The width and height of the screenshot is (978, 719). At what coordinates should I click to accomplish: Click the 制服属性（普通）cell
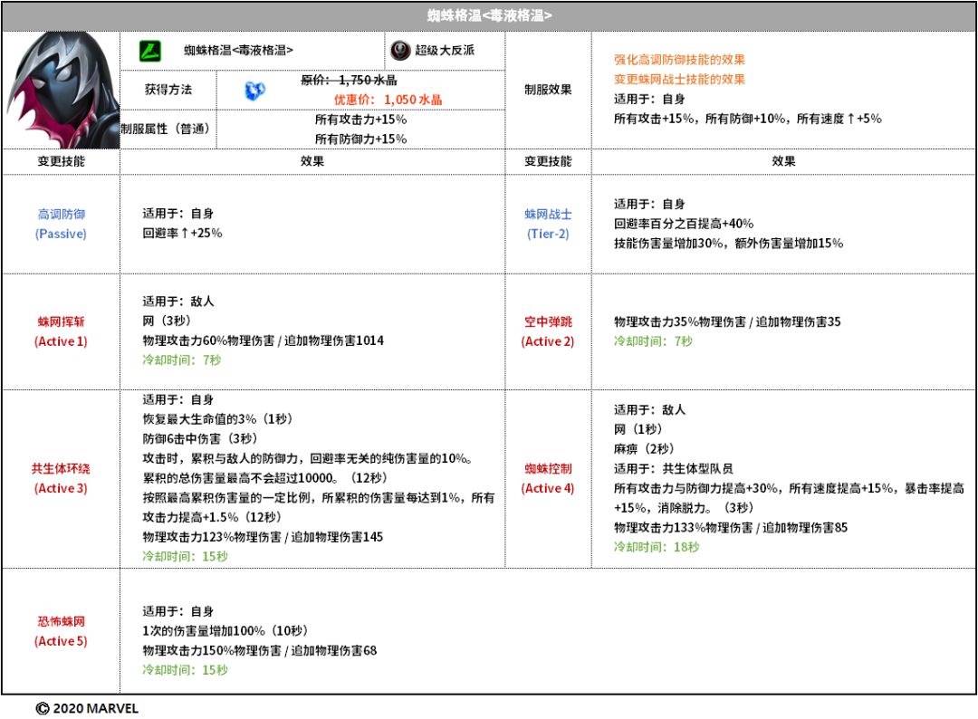168,129
